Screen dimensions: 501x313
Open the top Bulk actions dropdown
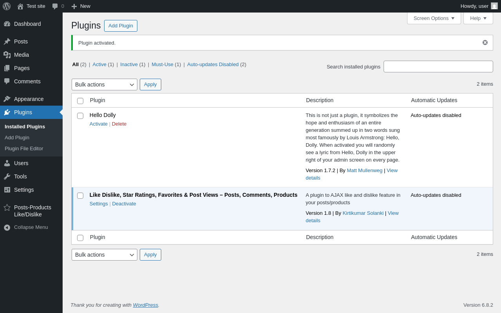pos(105,85)
